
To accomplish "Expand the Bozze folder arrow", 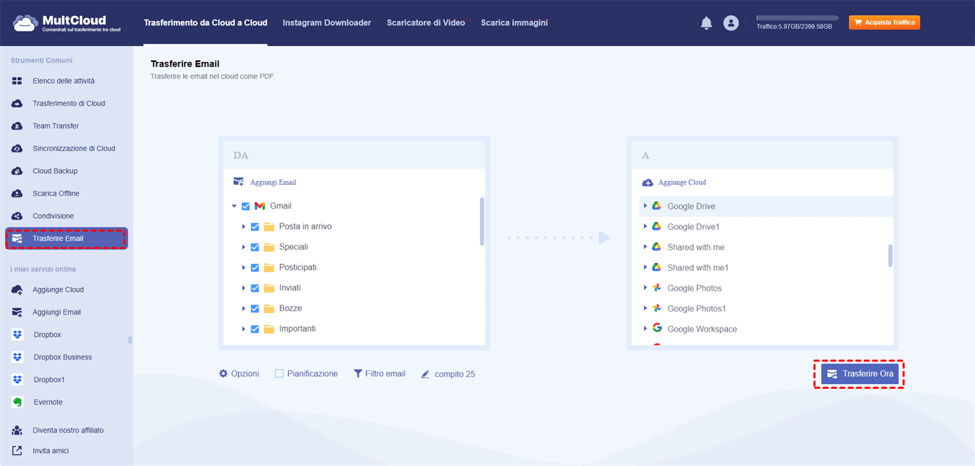I will [x=244, y=308].
